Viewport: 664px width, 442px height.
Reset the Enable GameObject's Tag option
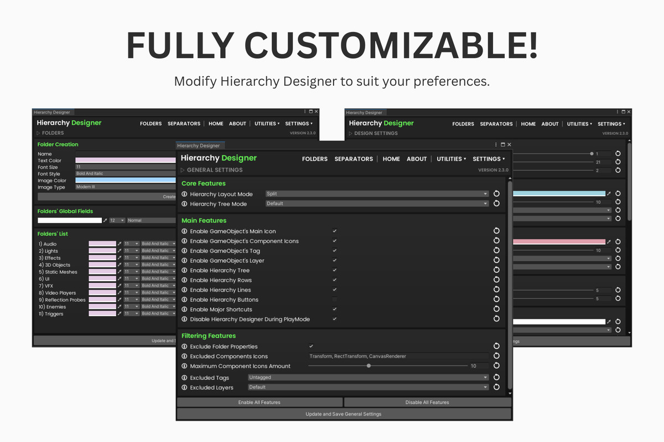coord(496,250)
